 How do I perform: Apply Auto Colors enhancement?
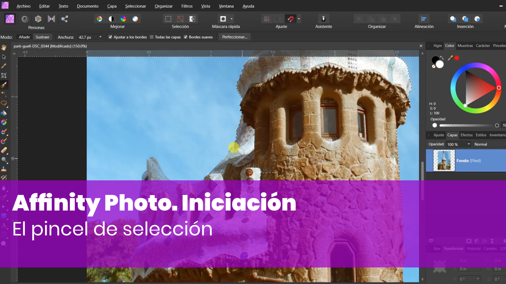[123, 19]
